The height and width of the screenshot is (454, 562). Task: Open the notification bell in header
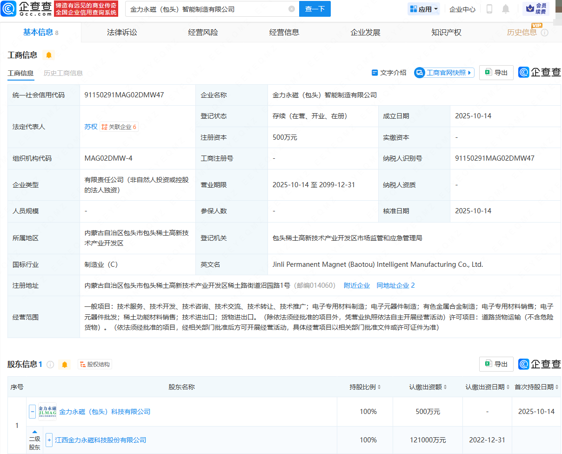(x=506, y=9)
